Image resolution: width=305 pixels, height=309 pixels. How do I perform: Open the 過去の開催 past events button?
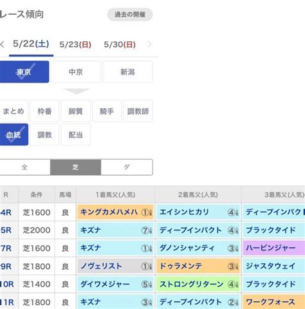130,15
